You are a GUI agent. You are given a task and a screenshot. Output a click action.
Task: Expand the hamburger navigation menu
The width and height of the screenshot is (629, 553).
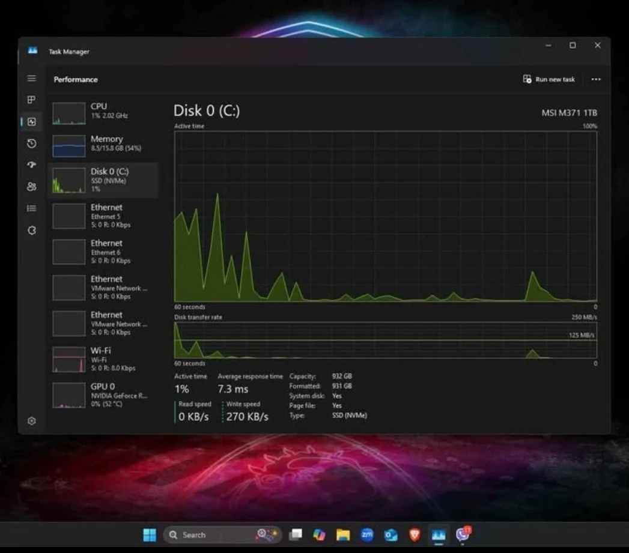click(32, 79)
